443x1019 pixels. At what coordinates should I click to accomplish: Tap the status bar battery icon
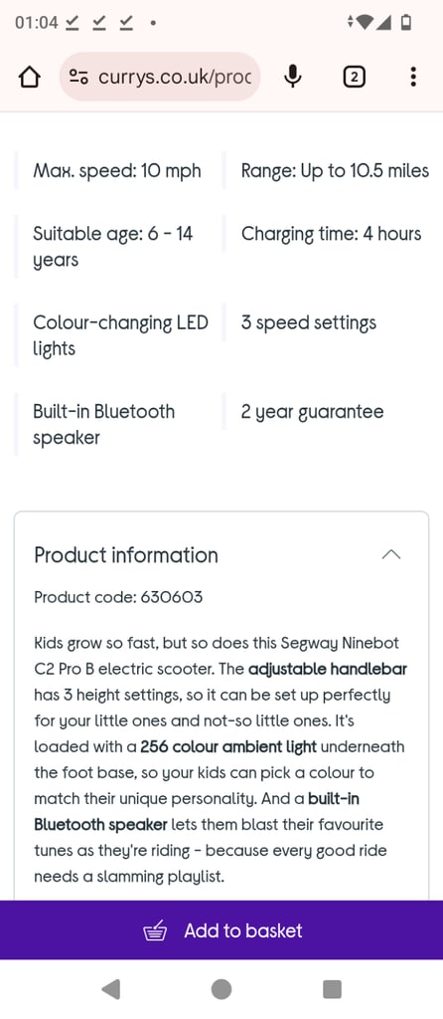406,23
